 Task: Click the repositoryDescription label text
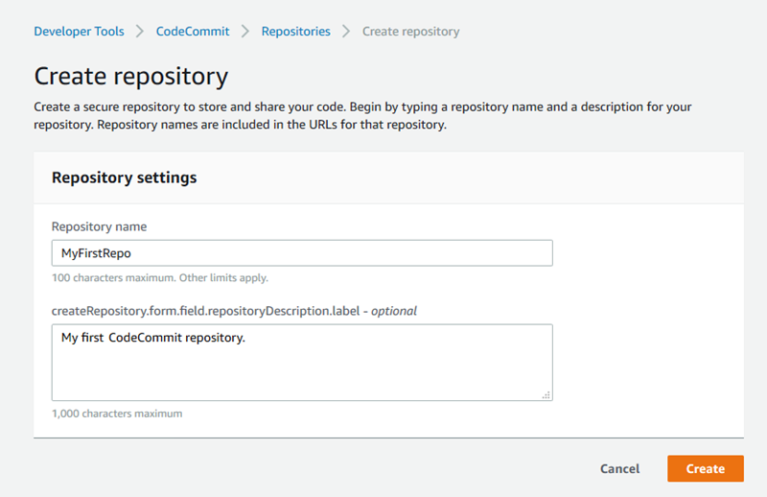[205, 311]
